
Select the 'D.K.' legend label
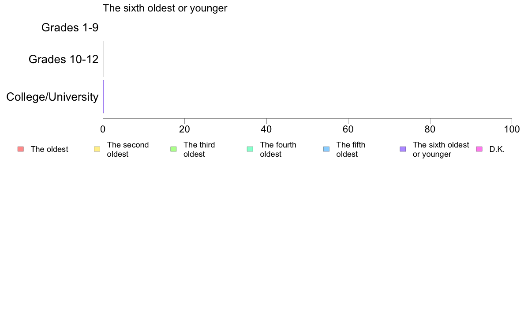pyautogui.click(x=497, y=149)
